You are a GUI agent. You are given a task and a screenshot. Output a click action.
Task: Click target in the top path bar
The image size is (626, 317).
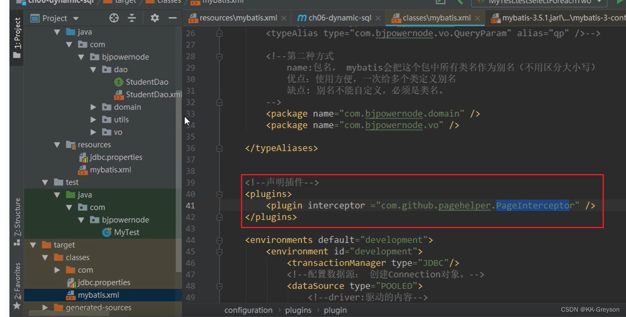pyautogui.click(x=125, y=2)
